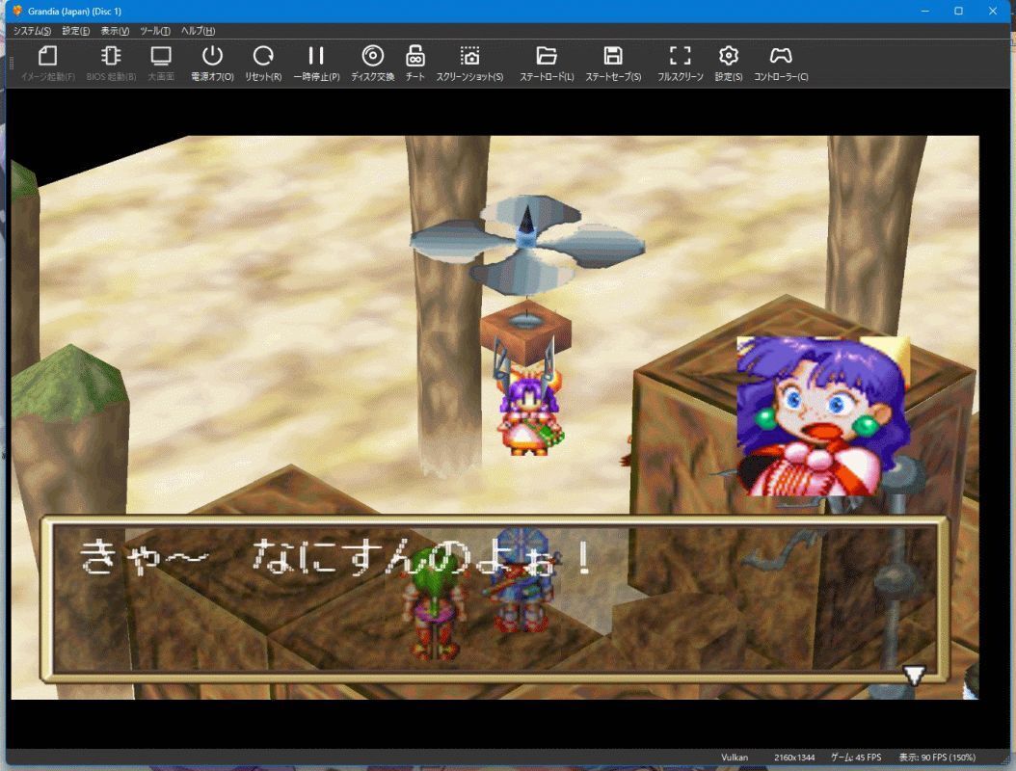Save a state with ステートセーブ(S)

coord(613,64)
